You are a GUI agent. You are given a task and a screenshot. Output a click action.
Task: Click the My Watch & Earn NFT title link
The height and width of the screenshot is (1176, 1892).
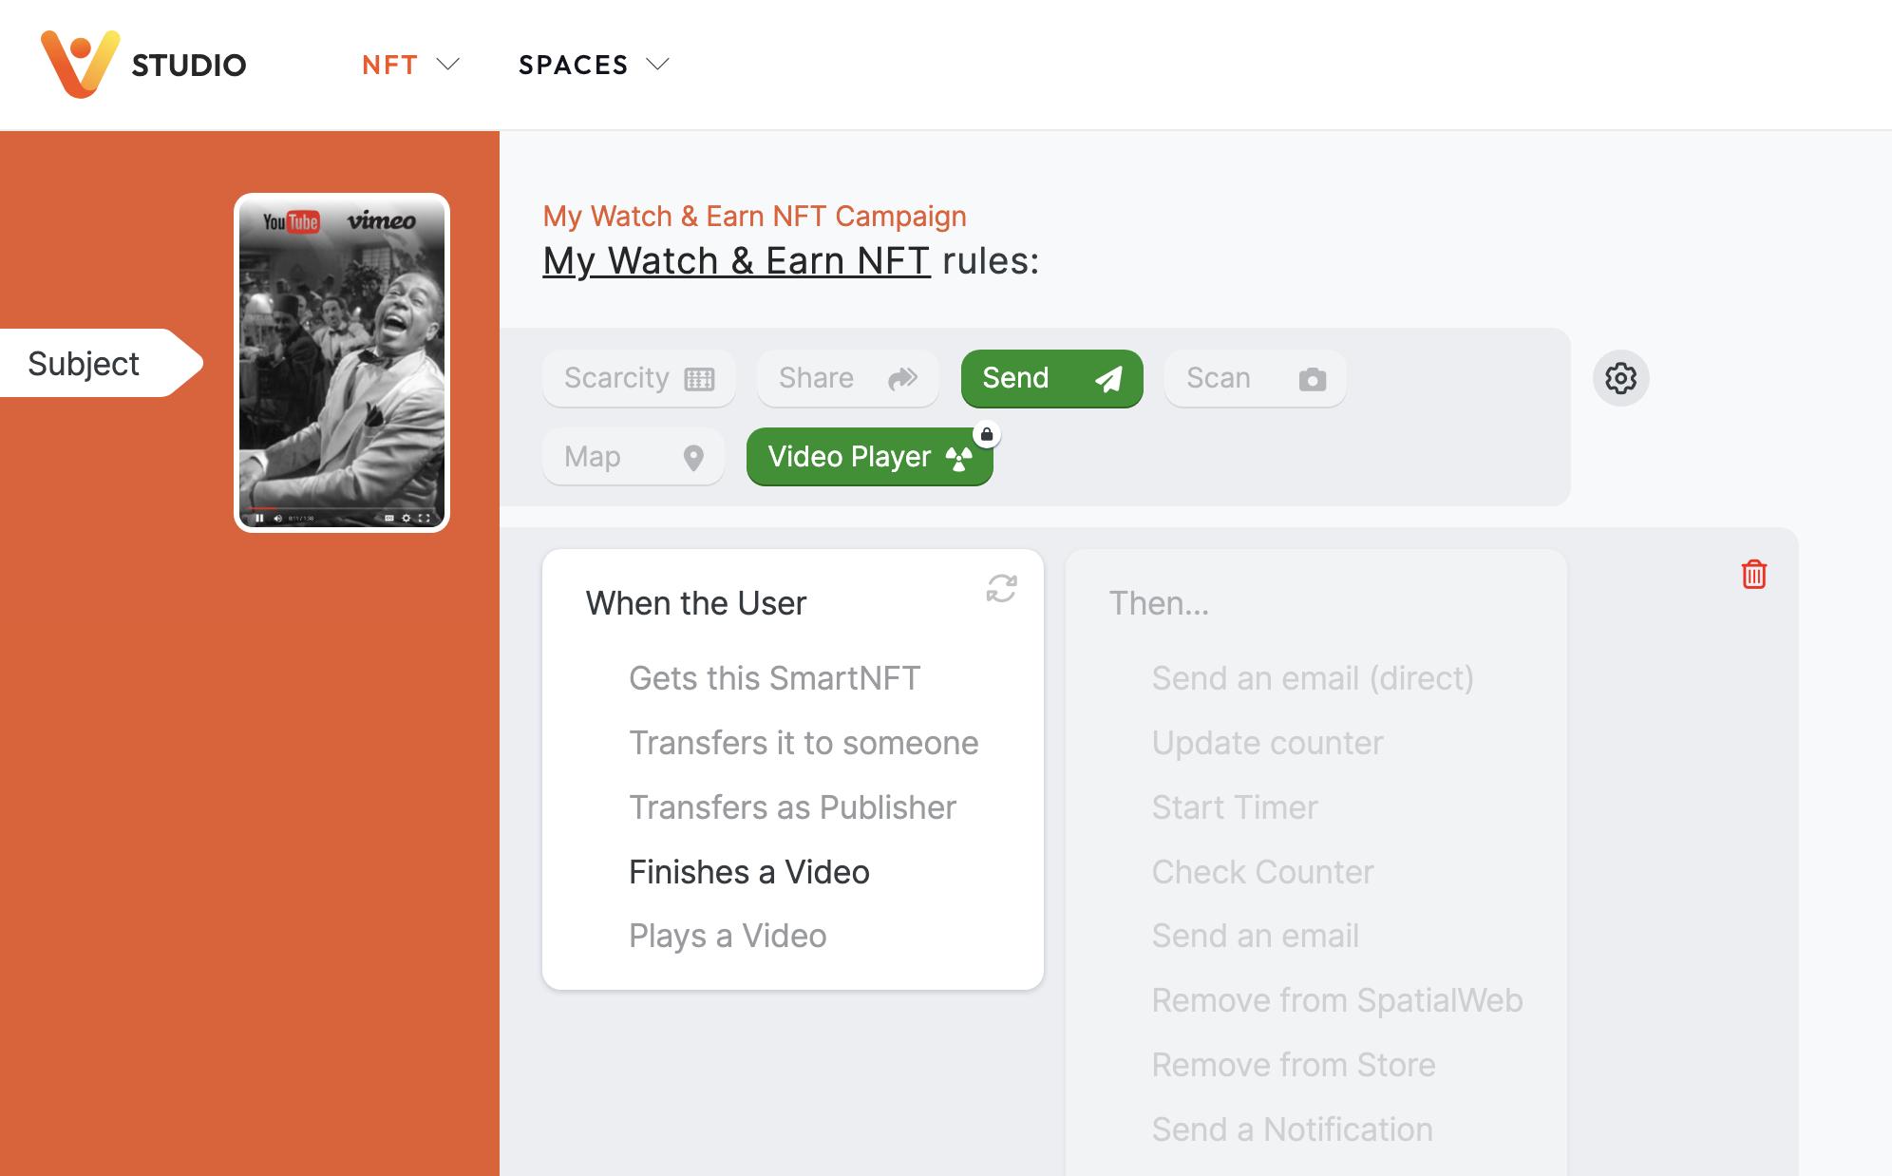click(736, 260)
